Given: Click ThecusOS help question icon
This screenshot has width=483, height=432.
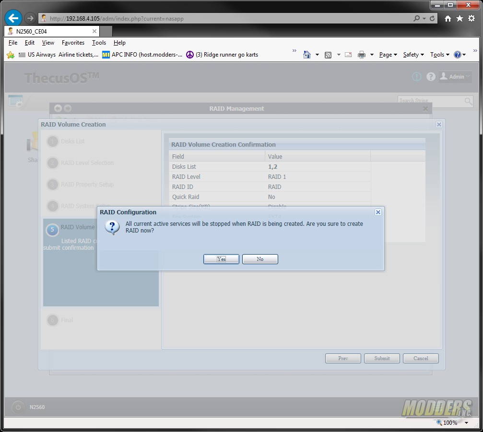Looking at the screenshot, I should point(431,76).
